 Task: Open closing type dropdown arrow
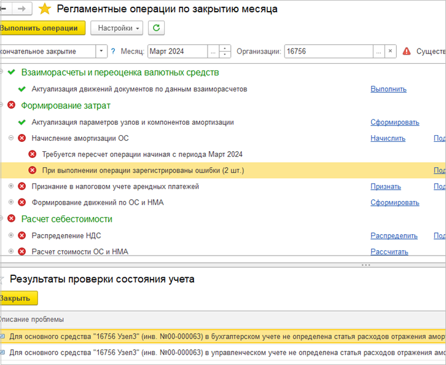[101, 52]
